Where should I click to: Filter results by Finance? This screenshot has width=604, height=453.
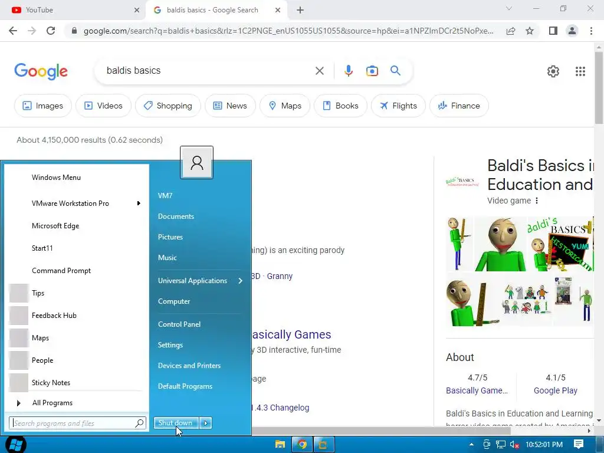(459, 106)
